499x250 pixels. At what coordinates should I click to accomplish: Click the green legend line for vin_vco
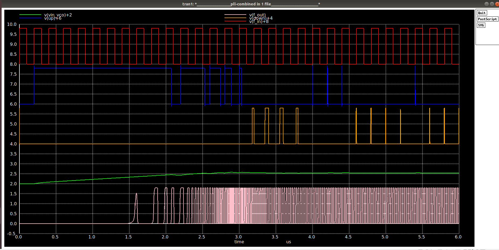click(30, 15)
